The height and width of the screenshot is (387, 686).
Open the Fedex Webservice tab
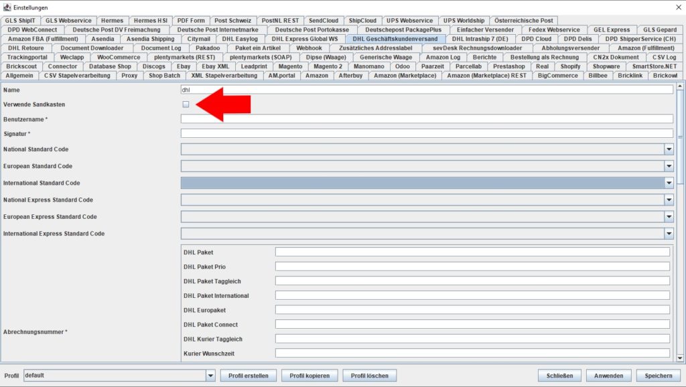(554, 29)
